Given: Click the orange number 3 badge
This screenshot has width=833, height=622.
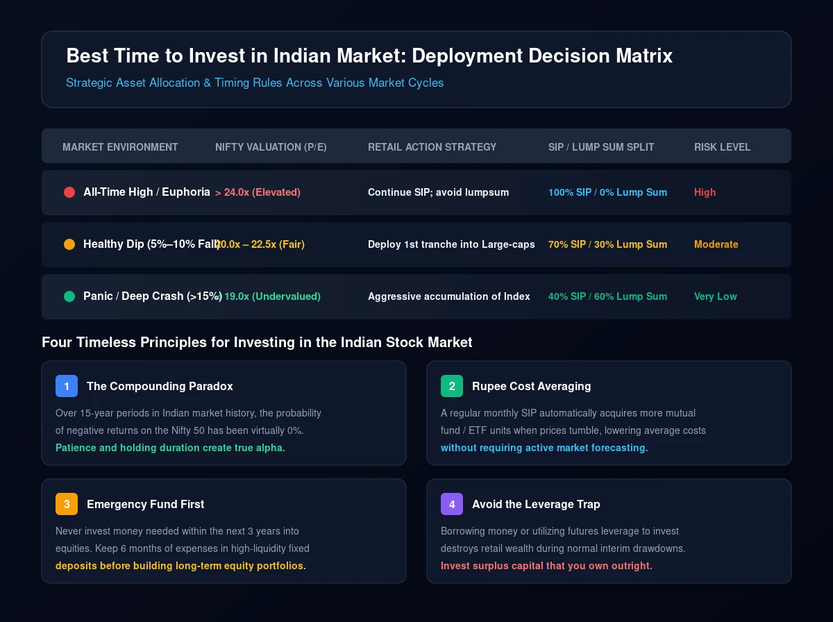Looking at the screenshot, I should [67, 504].
